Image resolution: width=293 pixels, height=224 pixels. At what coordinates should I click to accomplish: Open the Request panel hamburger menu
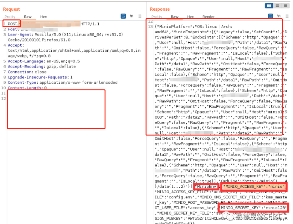click(x=140, y=16)
